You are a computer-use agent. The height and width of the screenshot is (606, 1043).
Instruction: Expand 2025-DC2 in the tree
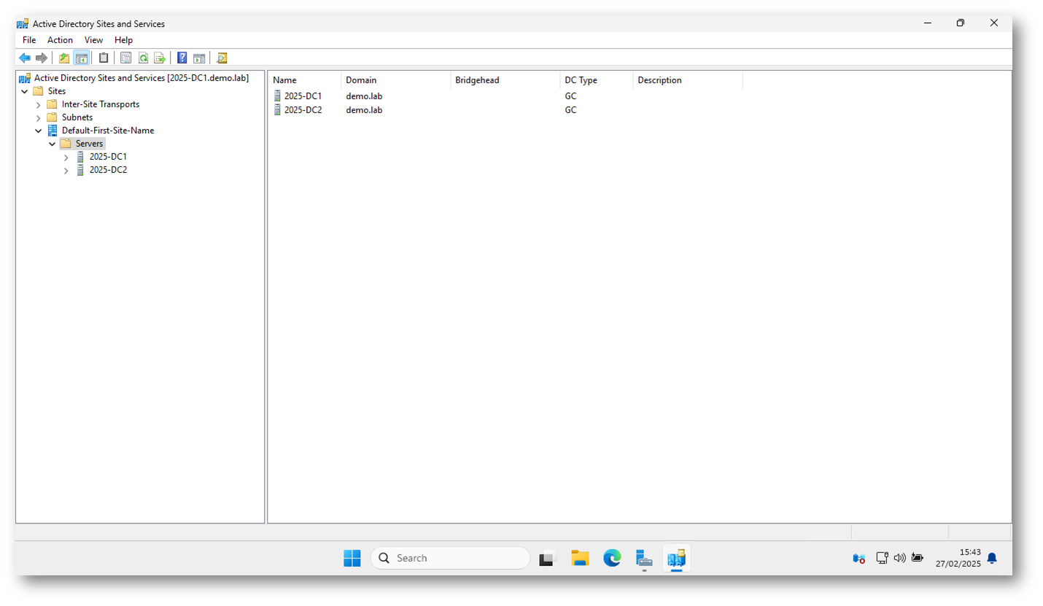click(x=66, y=171)
